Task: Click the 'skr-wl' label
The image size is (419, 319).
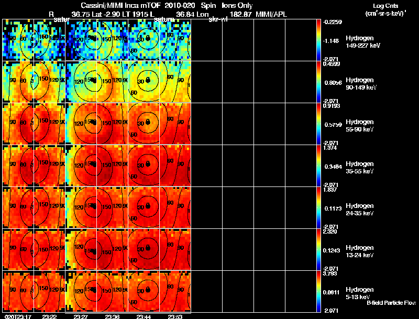Action: click(x=218, y=19)
